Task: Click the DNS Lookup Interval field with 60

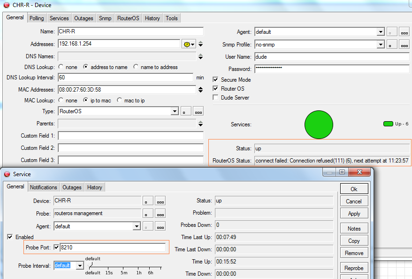Action: click(126, 77)
